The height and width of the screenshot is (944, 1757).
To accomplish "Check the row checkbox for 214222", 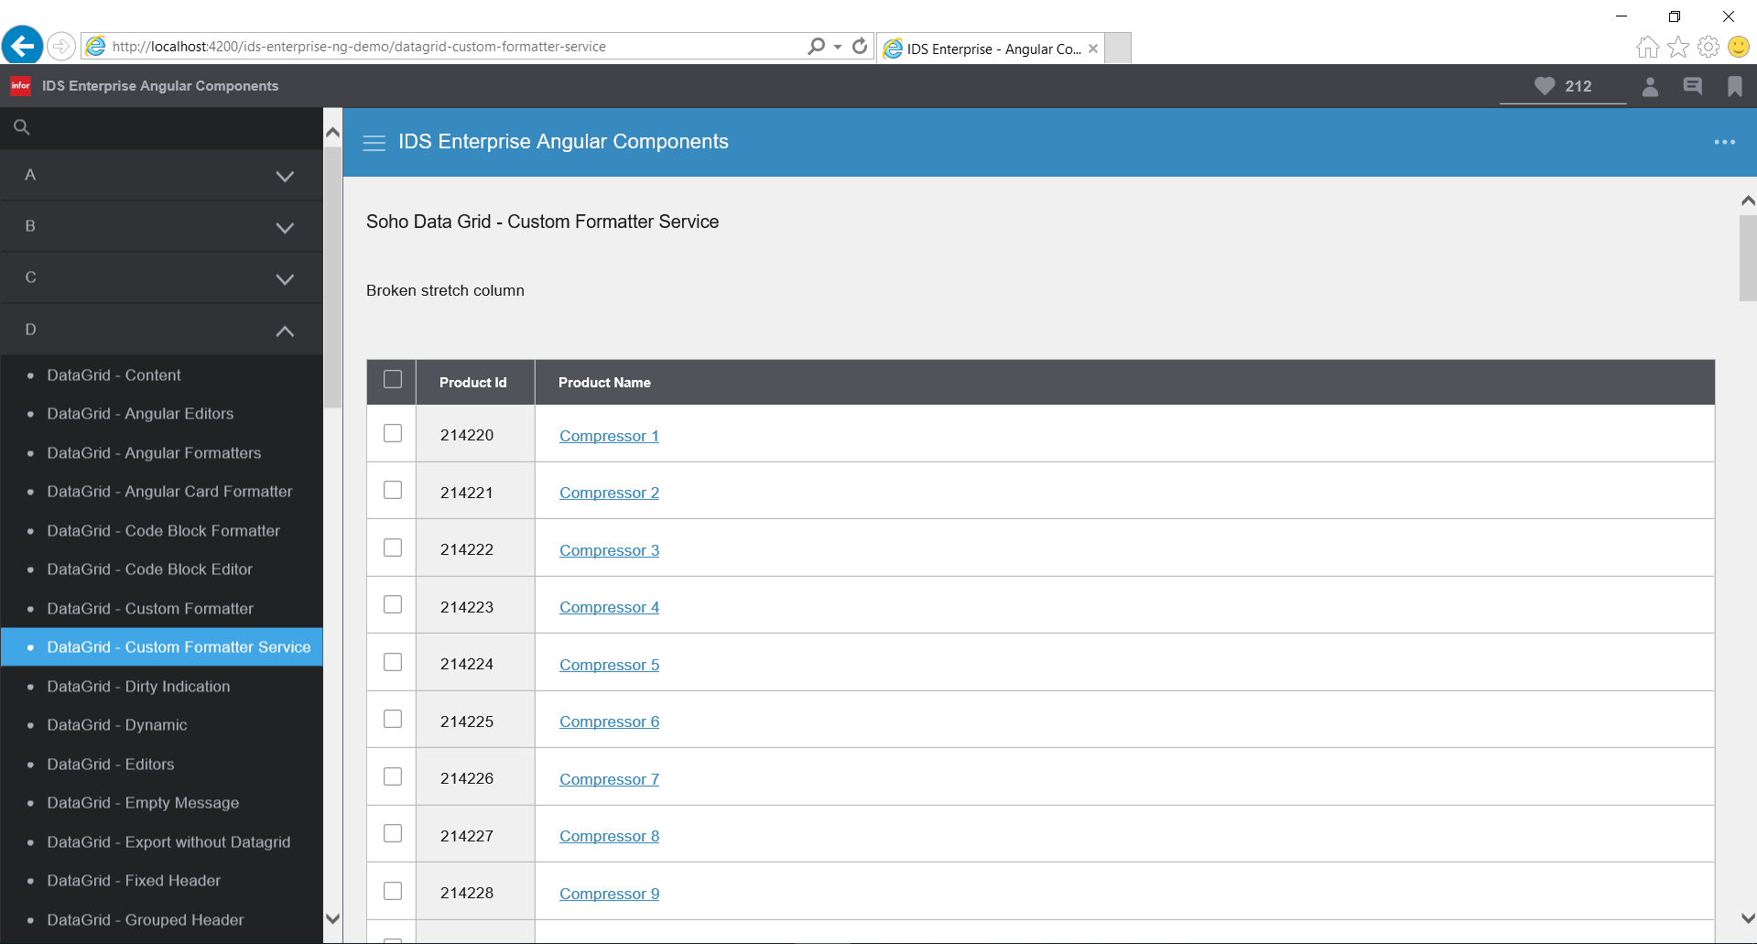I will (x=393, y=548).
